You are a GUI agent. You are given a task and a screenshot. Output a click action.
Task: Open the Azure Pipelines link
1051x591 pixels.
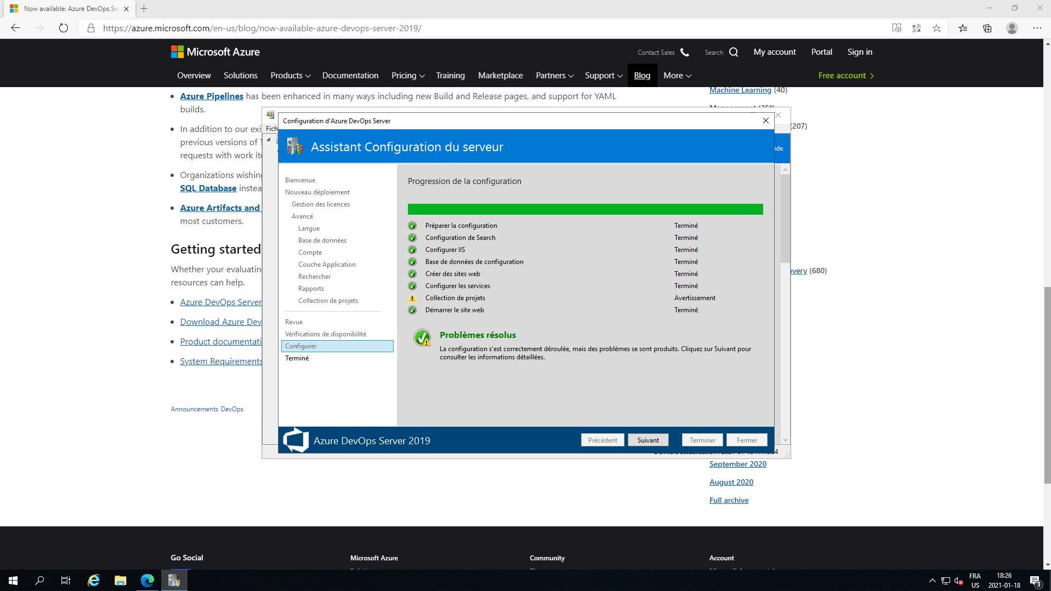[x=212, y=96]
